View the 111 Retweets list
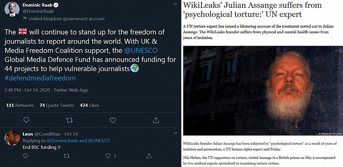This screenshot has width=343, height=167. click(x=20, y=105)
